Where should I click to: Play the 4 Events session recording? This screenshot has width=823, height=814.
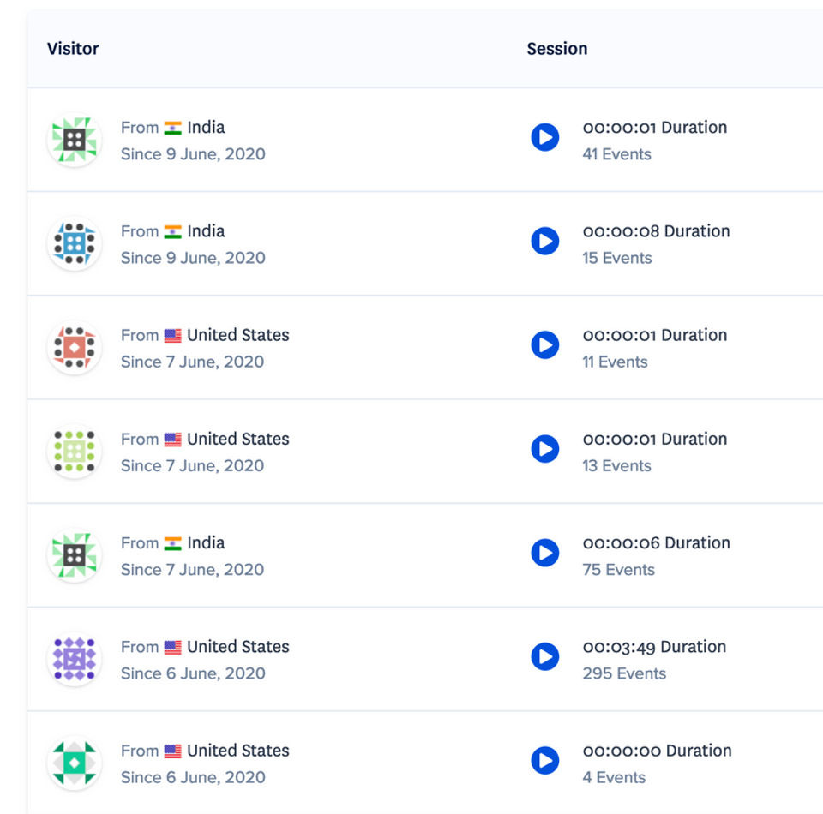click(x=545, y=760)
